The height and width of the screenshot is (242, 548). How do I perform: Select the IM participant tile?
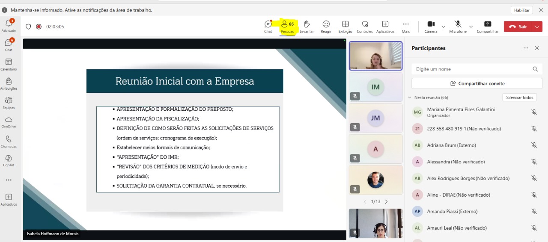coord(376,87)
